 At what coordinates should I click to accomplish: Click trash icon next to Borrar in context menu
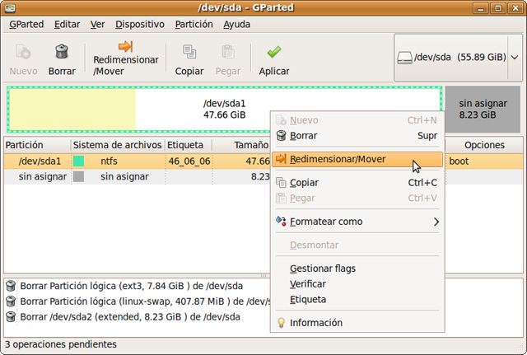281,136
